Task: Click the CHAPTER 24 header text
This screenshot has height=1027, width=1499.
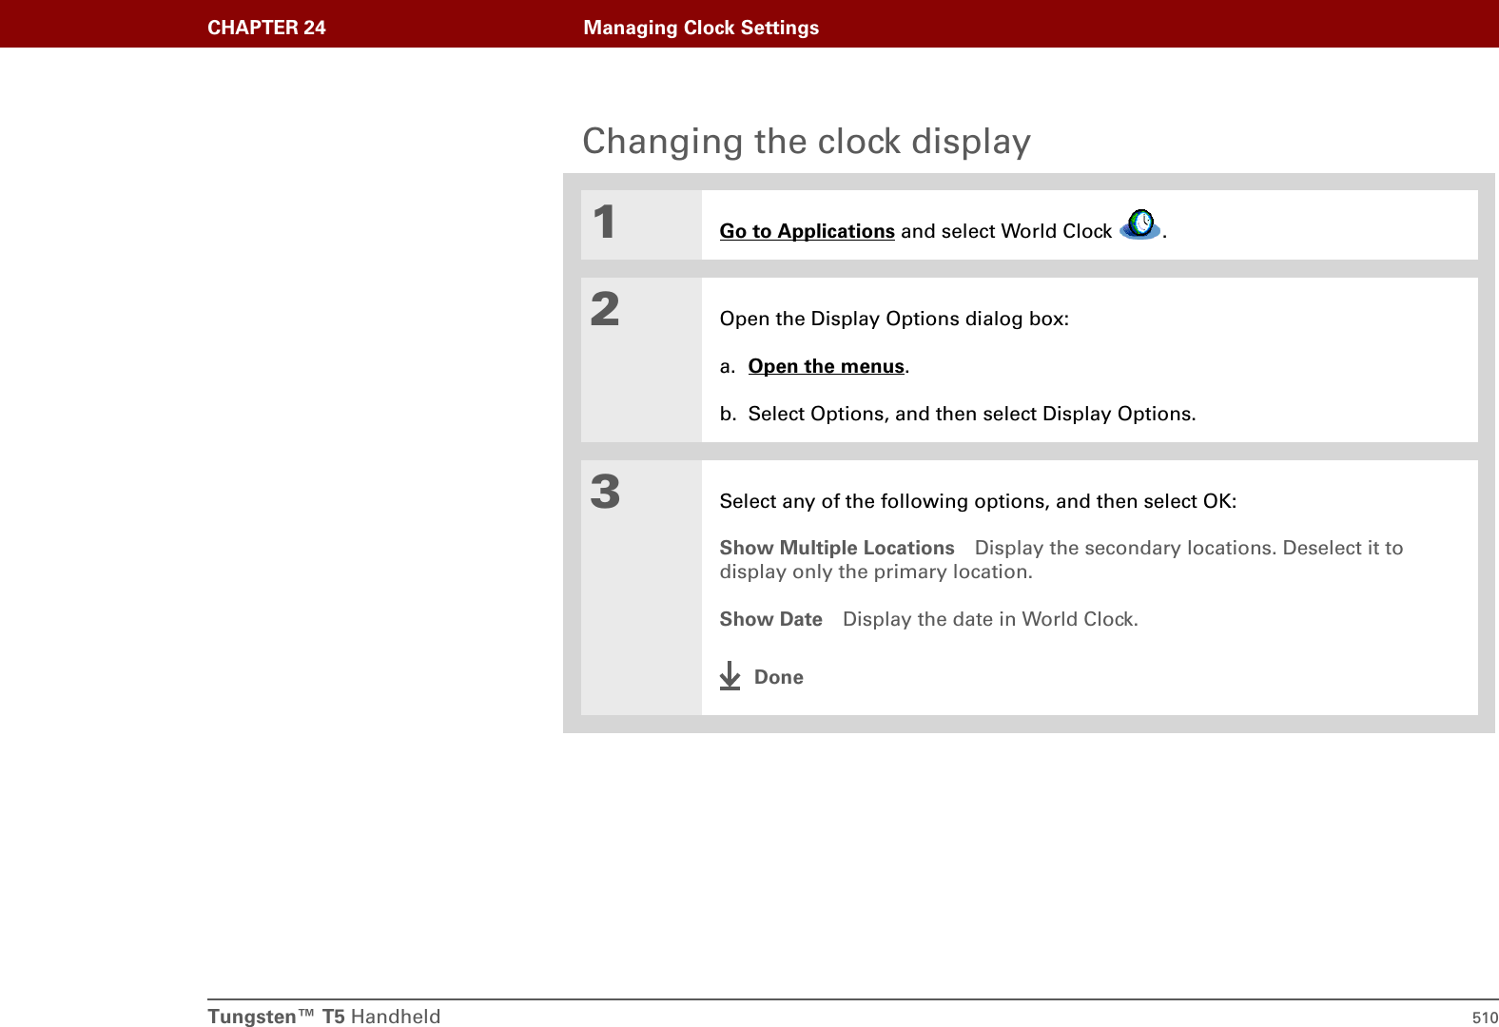Action: click(x=266, y=28)
